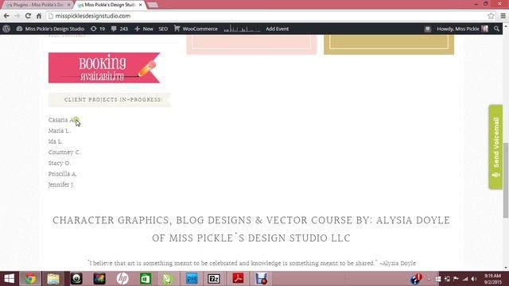The height and width of the screenshot is (286, 509).
Task: Open Howdy, Miss Pickle account menu
Action: [462, 29]
